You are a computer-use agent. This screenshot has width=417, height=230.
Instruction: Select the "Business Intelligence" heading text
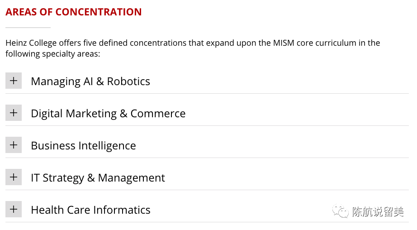(83, 146)
